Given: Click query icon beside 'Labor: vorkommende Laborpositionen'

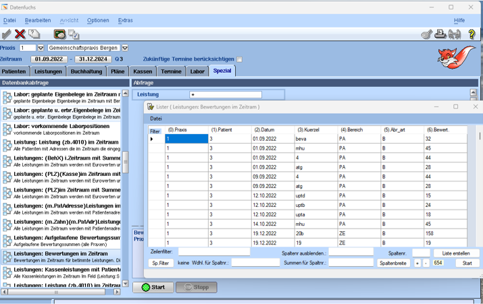Looking at the screenshot, I should pos(7,129).
